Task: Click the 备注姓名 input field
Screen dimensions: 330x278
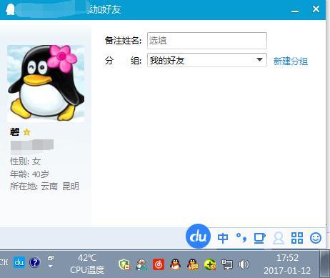Action: 207,41
